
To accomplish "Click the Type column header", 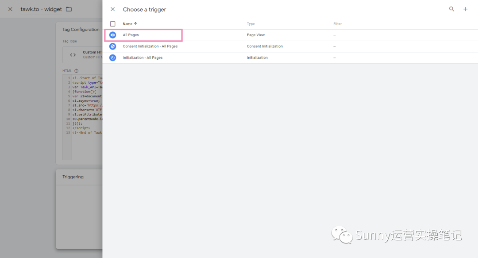I will (251, 24).
